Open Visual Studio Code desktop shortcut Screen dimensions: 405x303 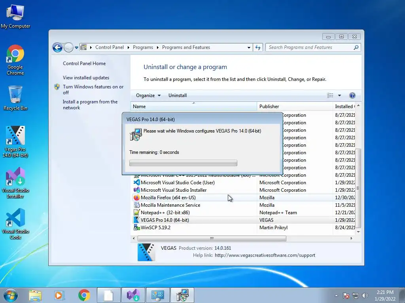pyautogui.click(x=15, y=224)
